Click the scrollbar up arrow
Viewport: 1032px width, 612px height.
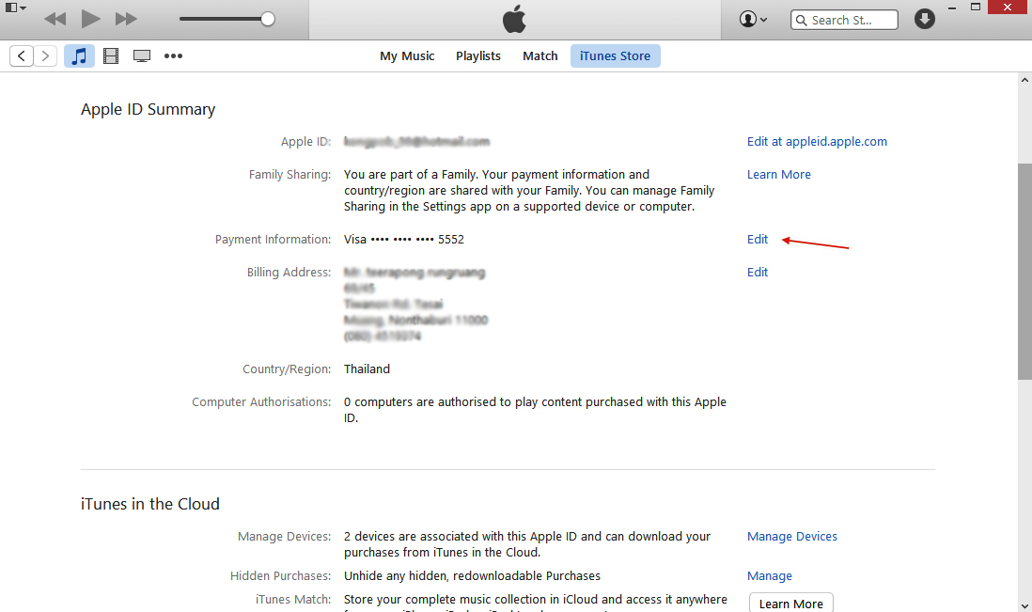[1024, 80]
